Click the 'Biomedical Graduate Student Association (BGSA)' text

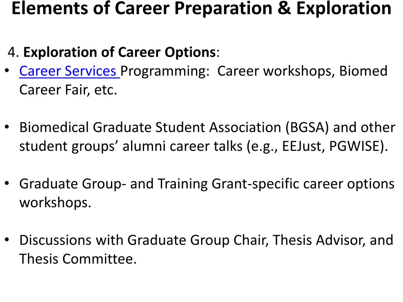click(x=174, y=127)
